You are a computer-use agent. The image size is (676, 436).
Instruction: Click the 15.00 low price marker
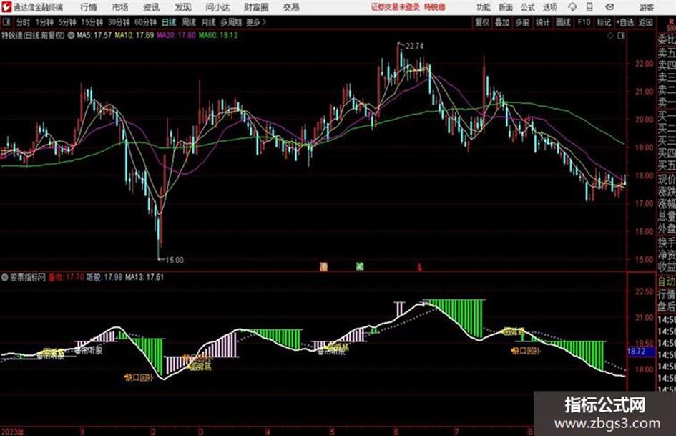point(174,260)
